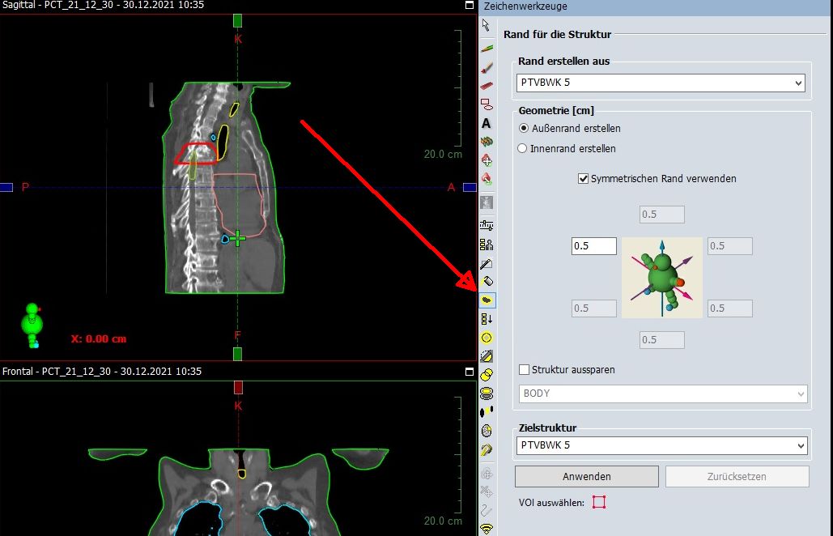
Task: Open the BODY structure dropdown
Action: (x=661, y=393)
